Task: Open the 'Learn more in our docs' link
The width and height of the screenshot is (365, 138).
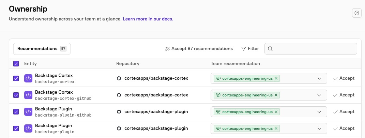Action: (x=148, y=19)
